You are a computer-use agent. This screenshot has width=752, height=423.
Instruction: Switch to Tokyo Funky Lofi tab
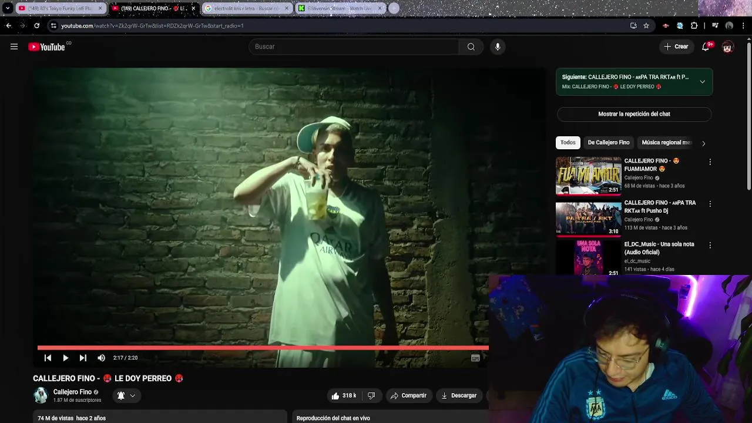coord(61,8)
